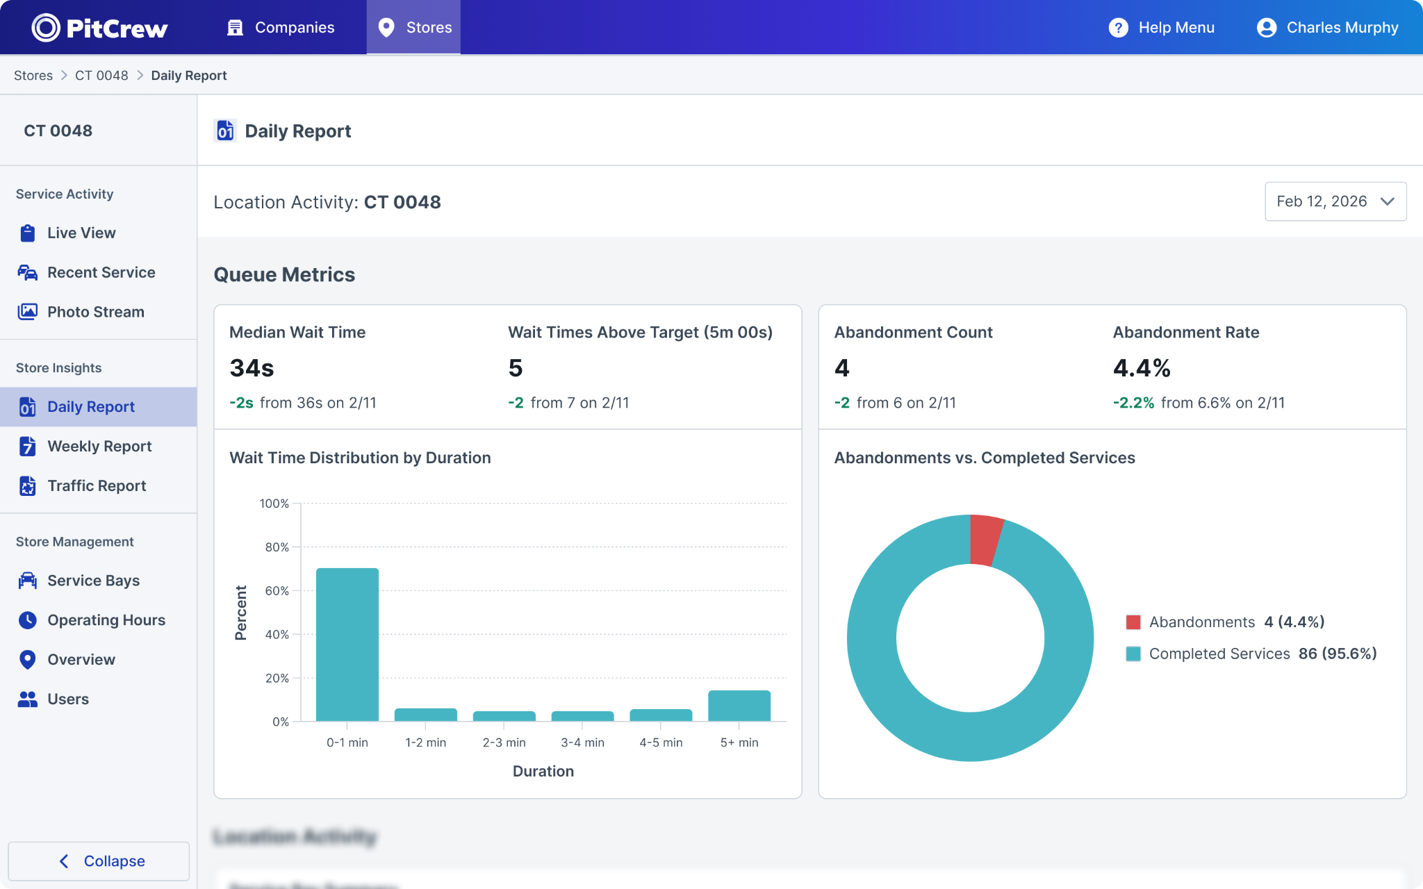Click the Live View clipboard icon
Viewport: 1423px width, 889px height.
pos(27,233)
